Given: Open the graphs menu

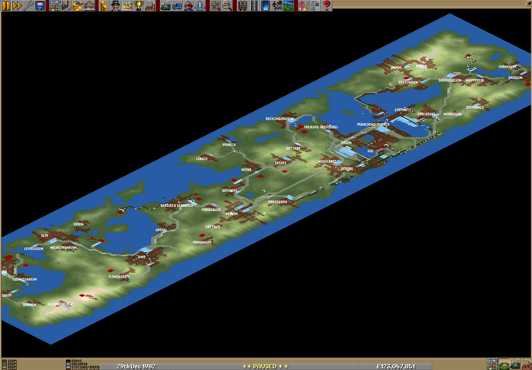Looking at the screenshot, I should click(x=127, y=5).
